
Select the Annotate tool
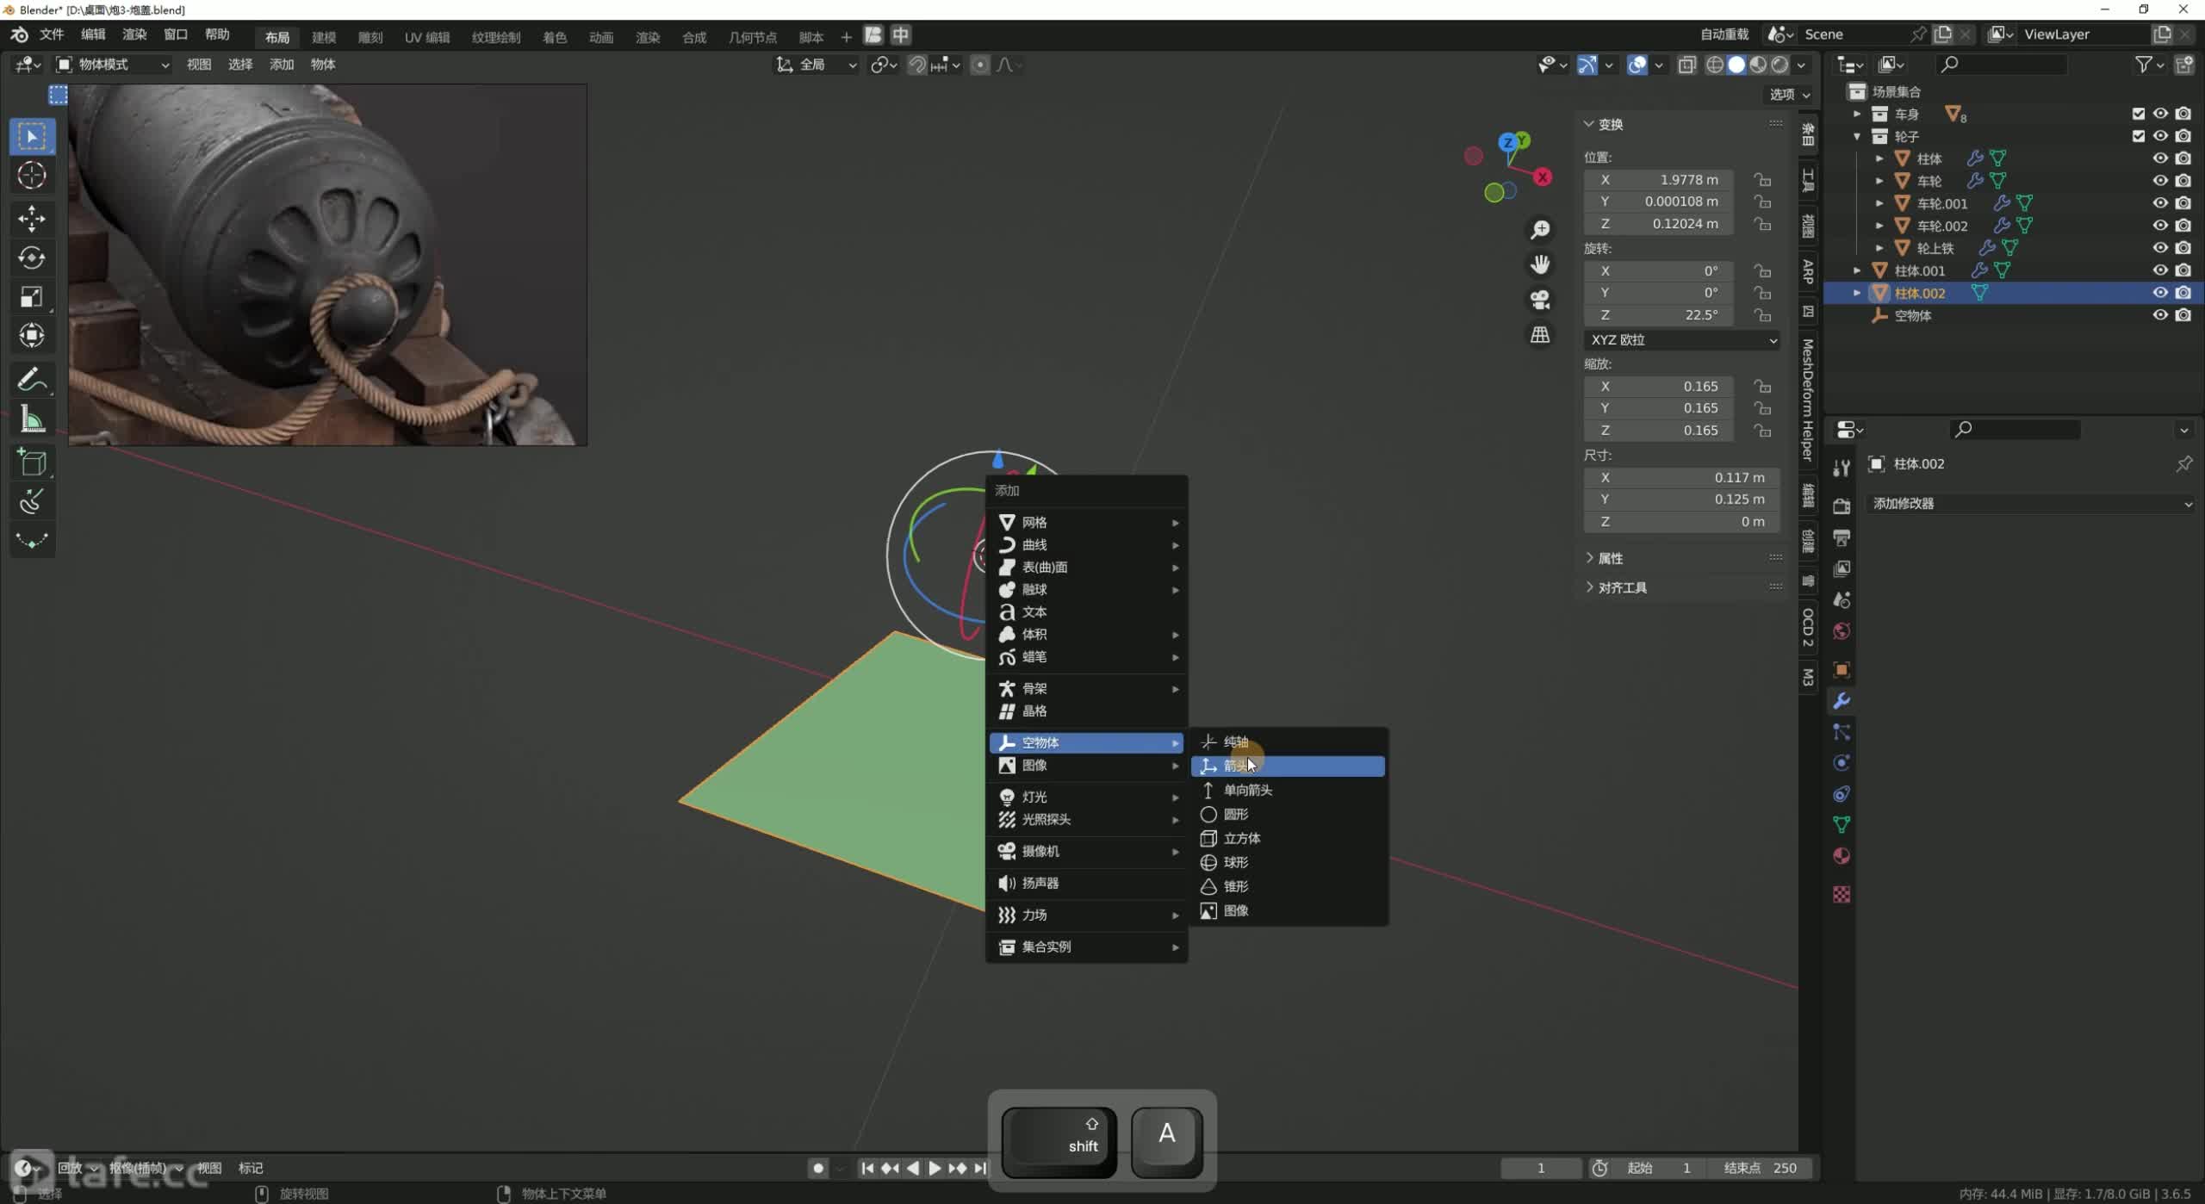tap(32, 380)
